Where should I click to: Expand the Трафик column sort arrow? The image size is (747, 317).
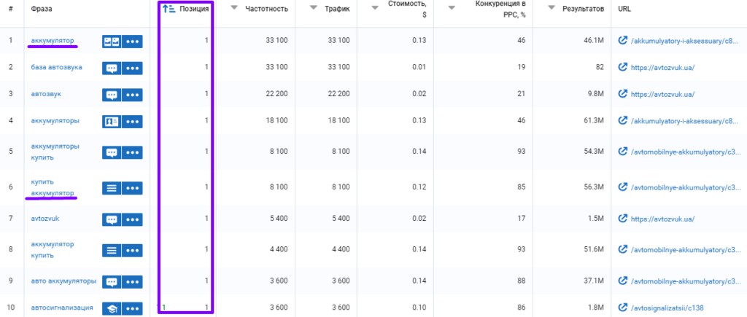pyautogui.click(x=313, y=8)
